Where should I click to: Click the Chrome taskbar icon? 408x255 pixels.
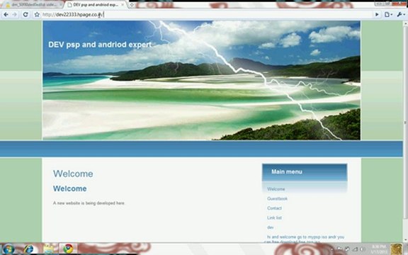click(68, 249)
